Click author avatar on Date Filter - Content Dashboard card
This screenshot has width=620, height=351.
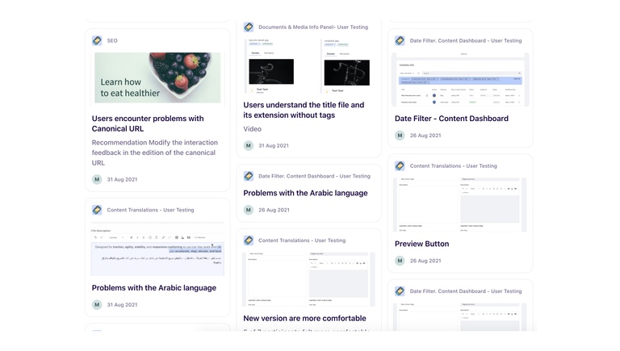pos(400,136)
